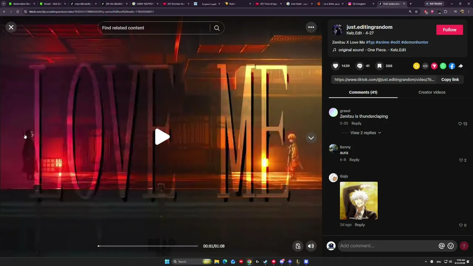Open the emoji picker in the comment box
This screenshot has height=266, width=473.
point(451,246)
